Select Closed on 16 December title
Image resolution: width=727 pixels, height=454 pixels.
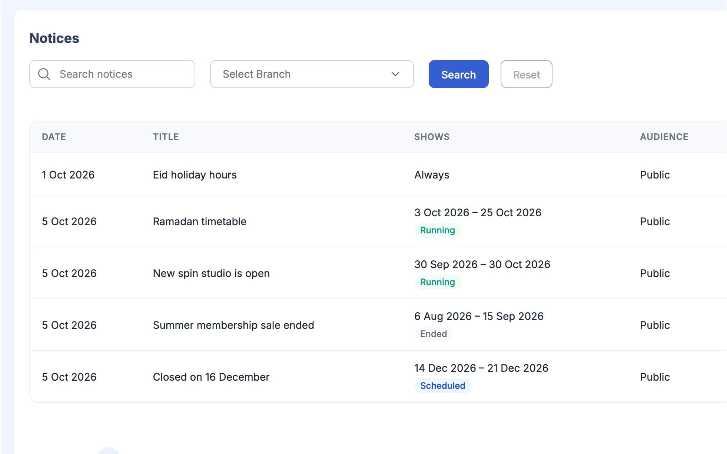[211, 377]
